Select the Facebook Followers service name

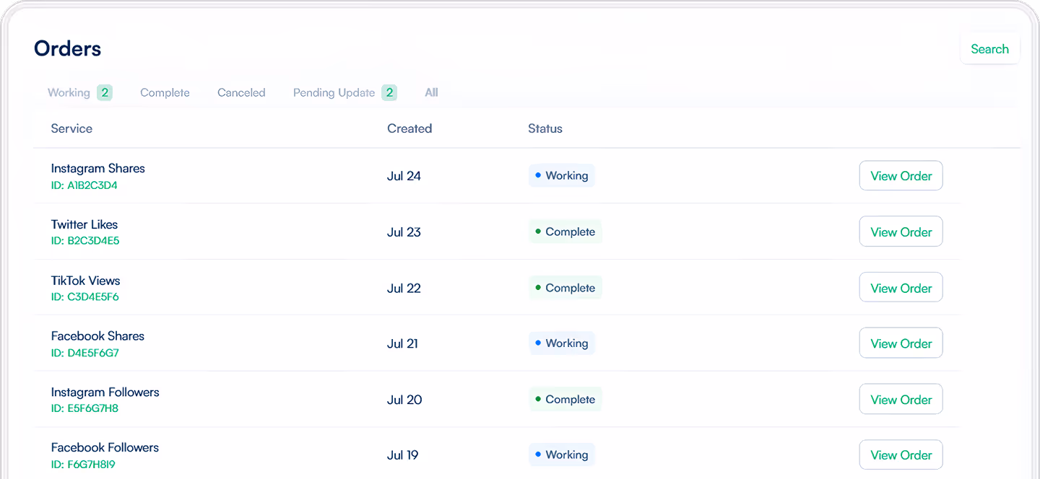coord(105,447)
